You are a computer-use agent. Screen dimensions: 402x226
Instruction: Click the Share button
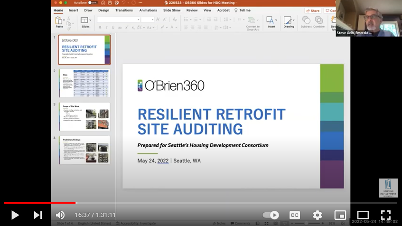[313, 10]
